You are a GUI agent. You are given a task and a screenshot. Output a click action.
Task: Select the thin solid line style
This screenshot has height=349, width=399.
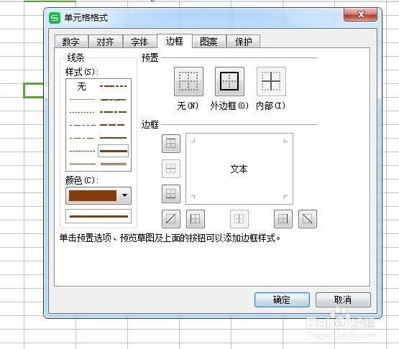[x=82, y=164]
